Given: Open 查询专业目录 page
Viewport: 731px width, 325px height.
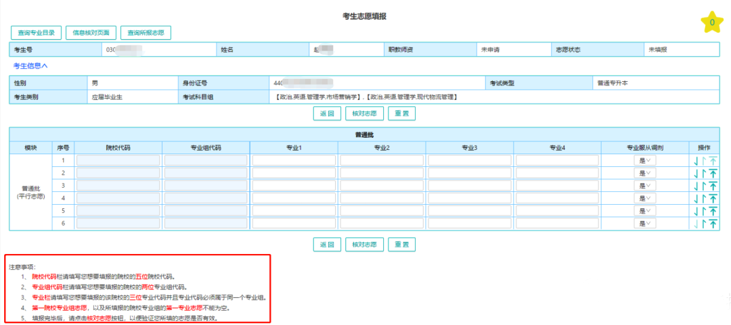Looking at the screenshot, I should click(x=37, y=32).
